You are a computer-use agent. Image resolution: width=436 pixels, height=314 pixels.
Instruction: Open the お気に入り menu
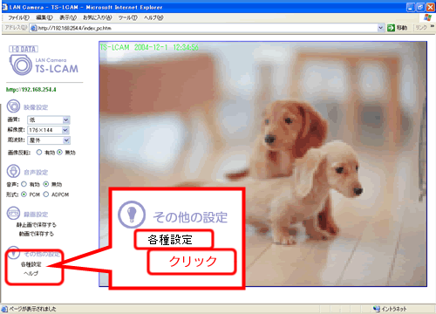pos(98,17)
